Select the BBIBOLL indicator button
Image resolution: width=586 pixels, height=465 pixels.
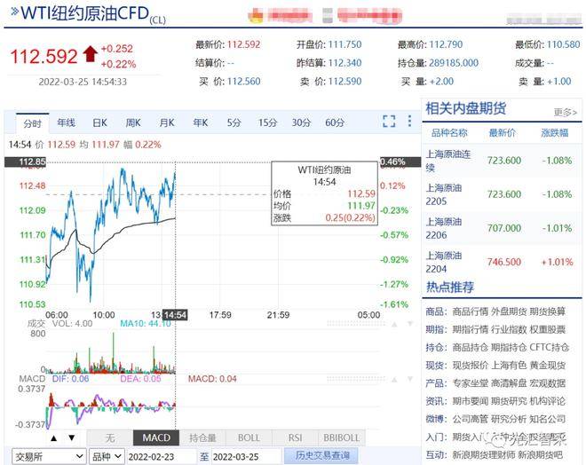click(342, 437)
